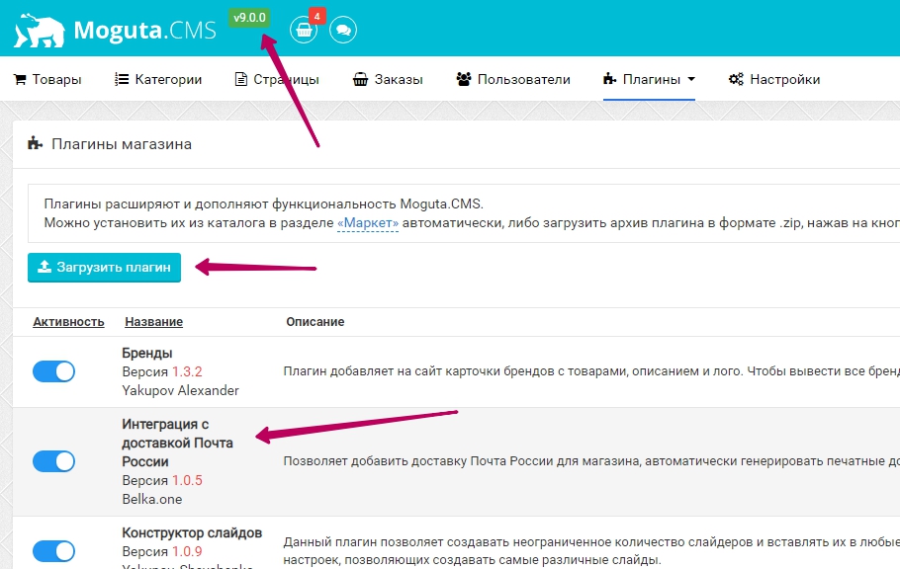Click the version number 1.0.5

[187, 480]
